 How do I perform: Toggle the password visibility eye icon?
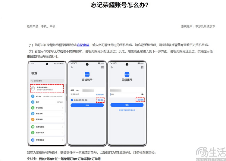[142, 94]
